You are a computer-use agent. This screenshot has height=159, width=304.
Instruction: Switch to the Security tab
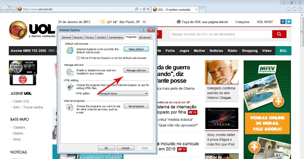78,37
